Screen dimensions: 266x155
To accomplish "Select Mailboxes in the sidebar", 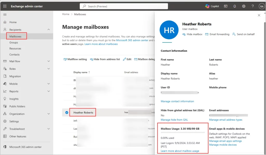I will click(15, 36).
